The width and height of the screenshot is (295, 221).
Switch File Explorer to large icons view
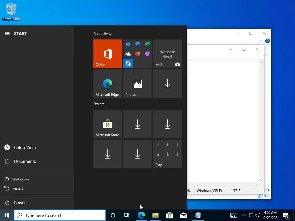click(x=266, y=196)
